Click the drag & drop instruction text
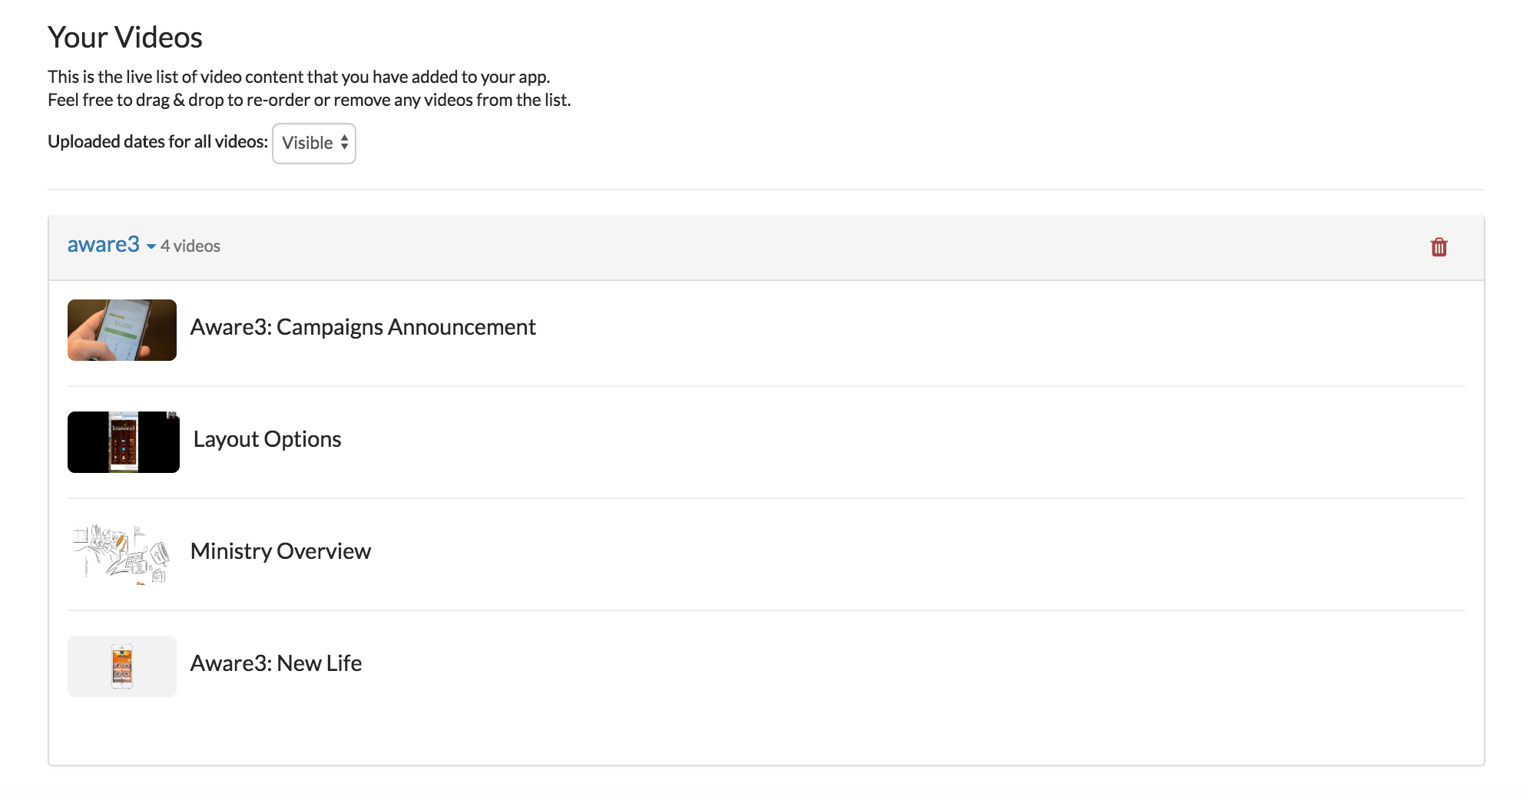 [309, 100]
